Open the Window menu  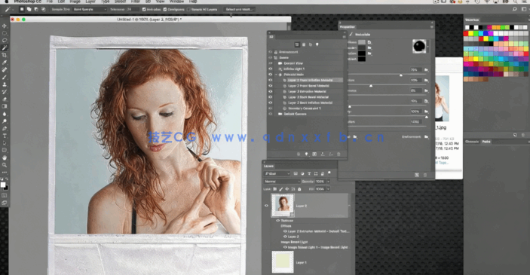pyautogui.click(x=176, y=2)
